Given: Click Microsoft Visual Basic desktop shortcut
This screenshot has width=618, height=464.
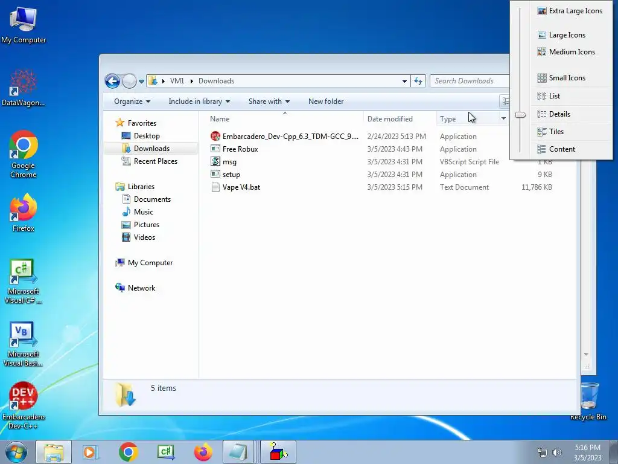Looking at the screenshot, I should 24,344.
